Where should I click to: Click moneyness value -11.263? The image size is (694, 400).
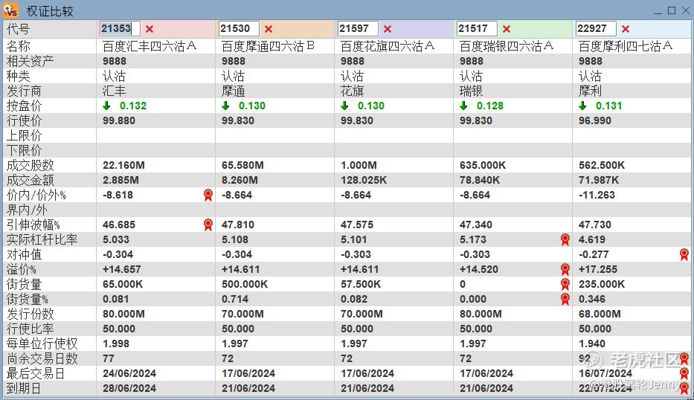click(597, 195)
